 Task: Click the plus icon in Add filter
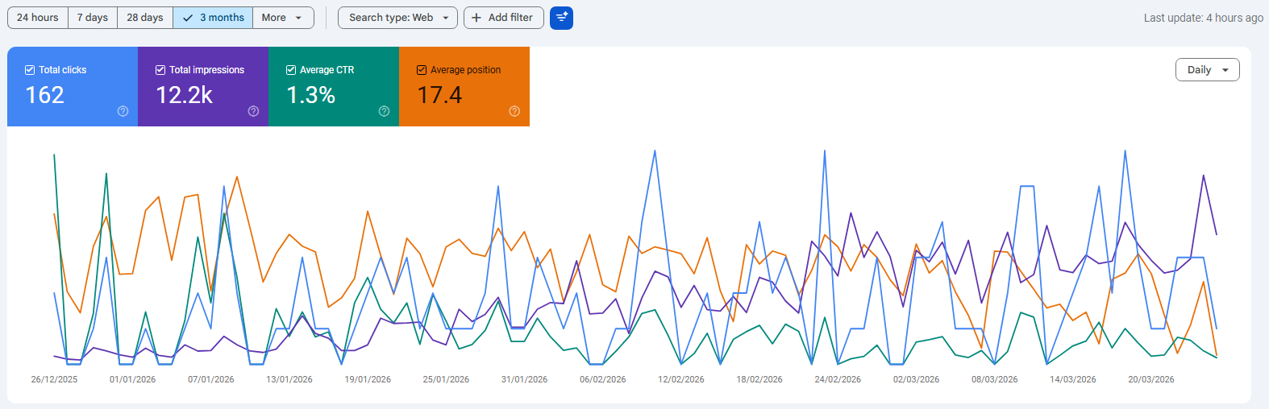tap(476, 18)
